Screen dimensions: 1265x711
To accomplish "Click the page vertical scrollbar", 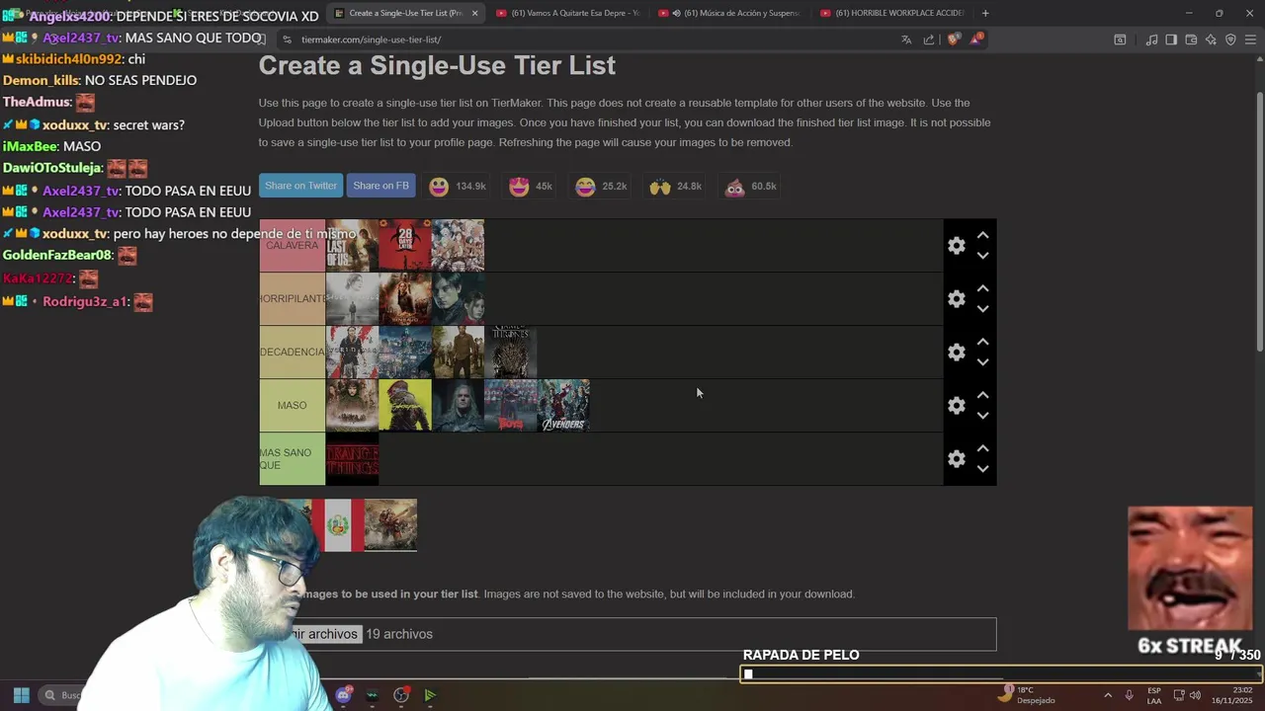I will click(1259, 222).
